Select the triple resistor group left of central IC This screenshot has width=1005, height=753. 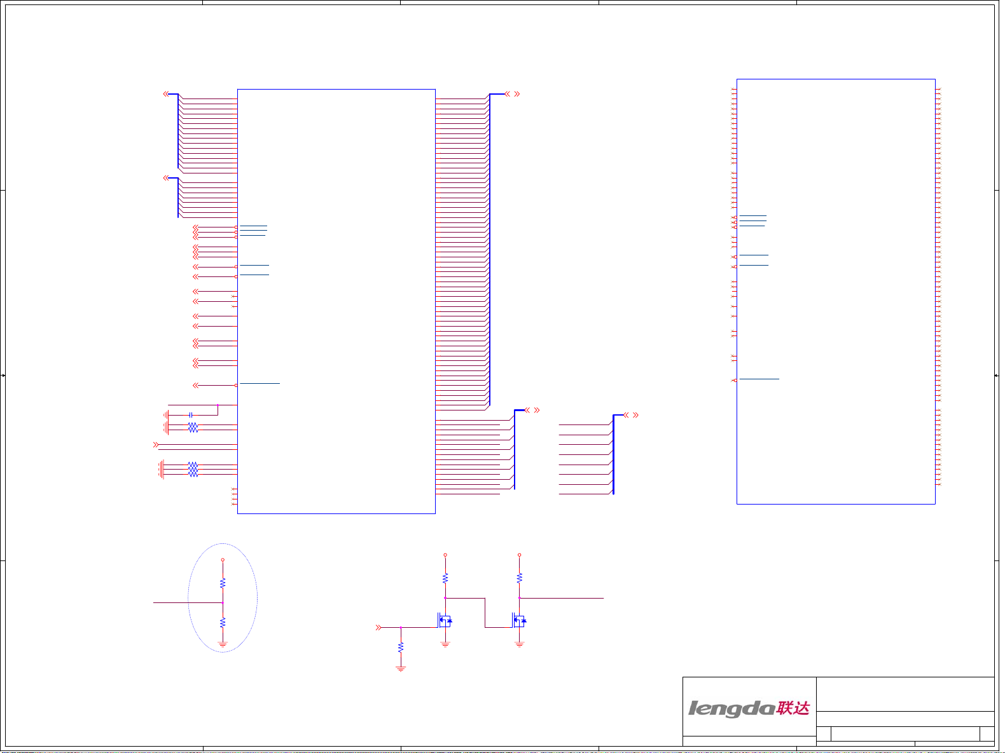click(193, 470)
